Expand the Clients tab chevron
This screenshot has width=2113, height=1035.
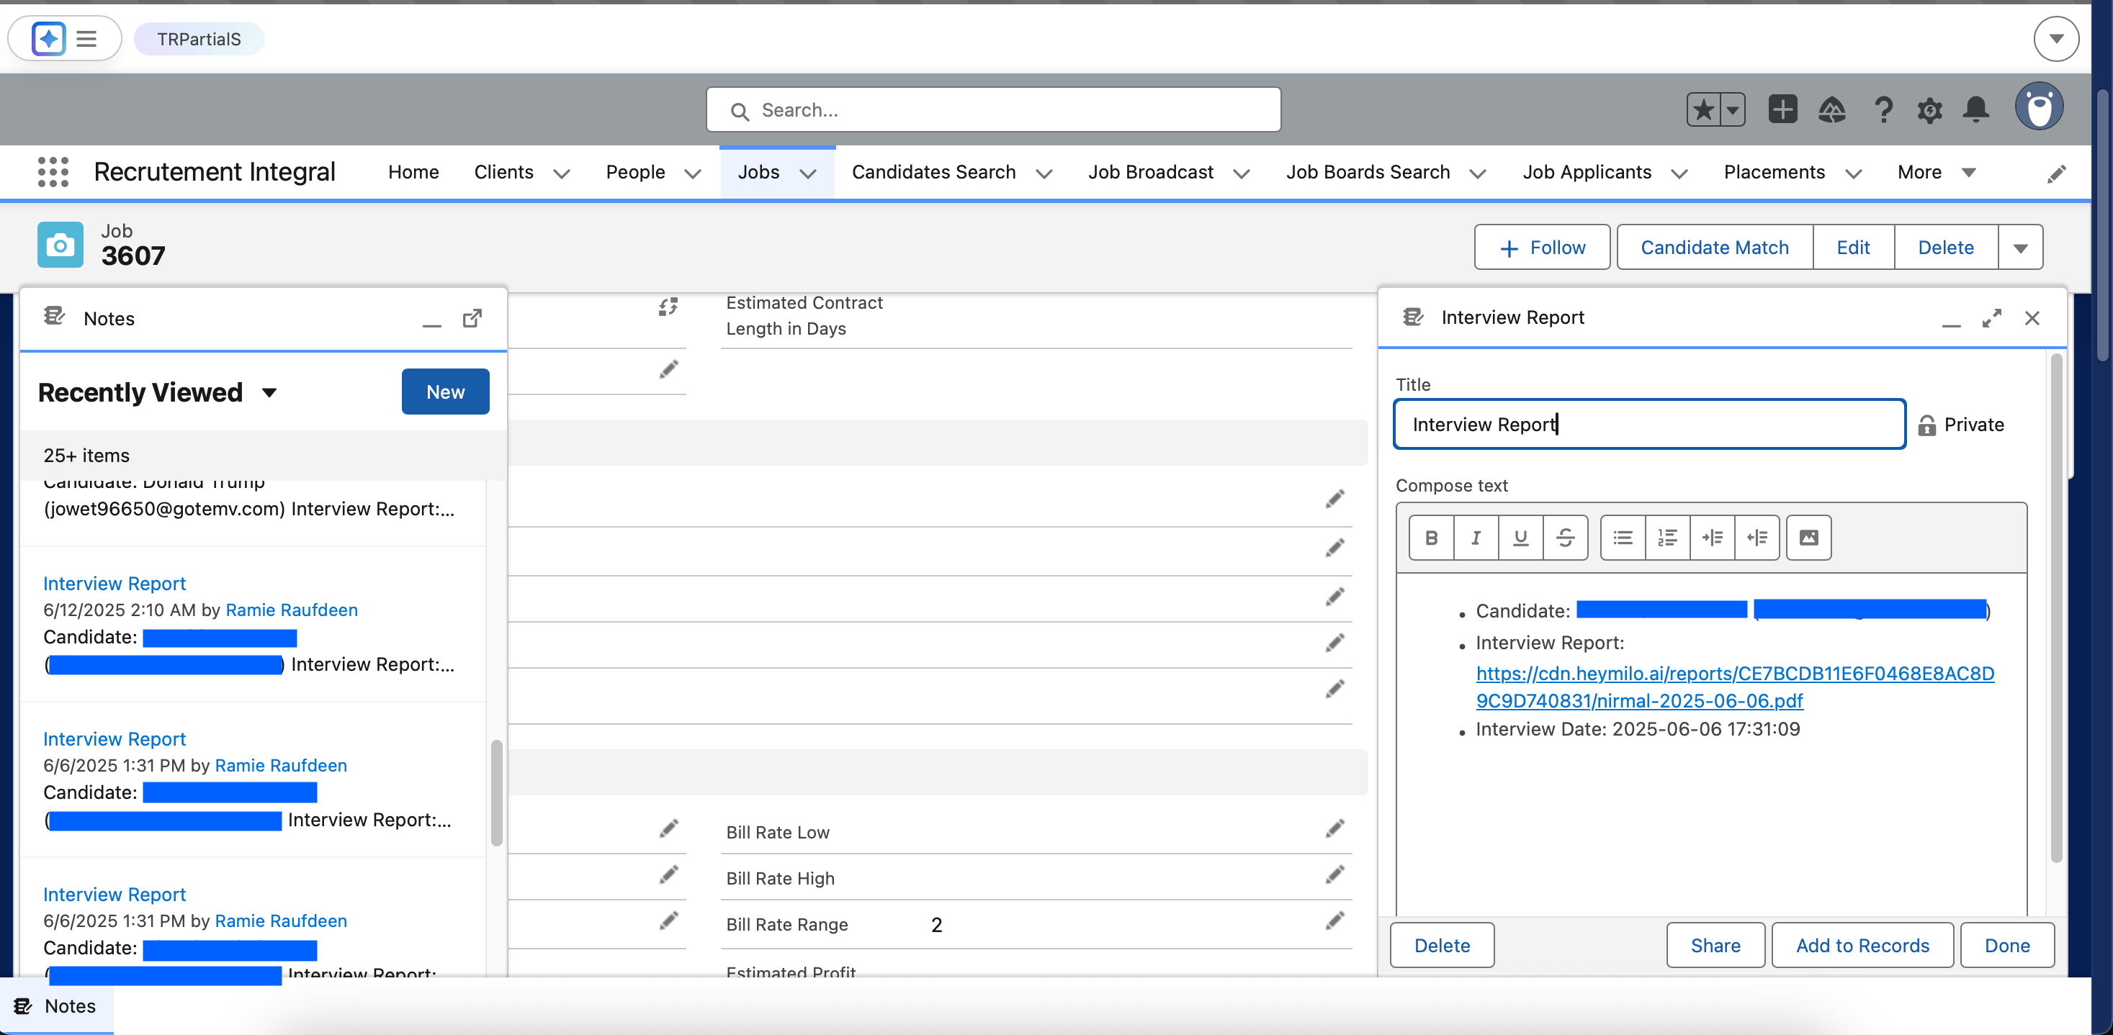562,173
